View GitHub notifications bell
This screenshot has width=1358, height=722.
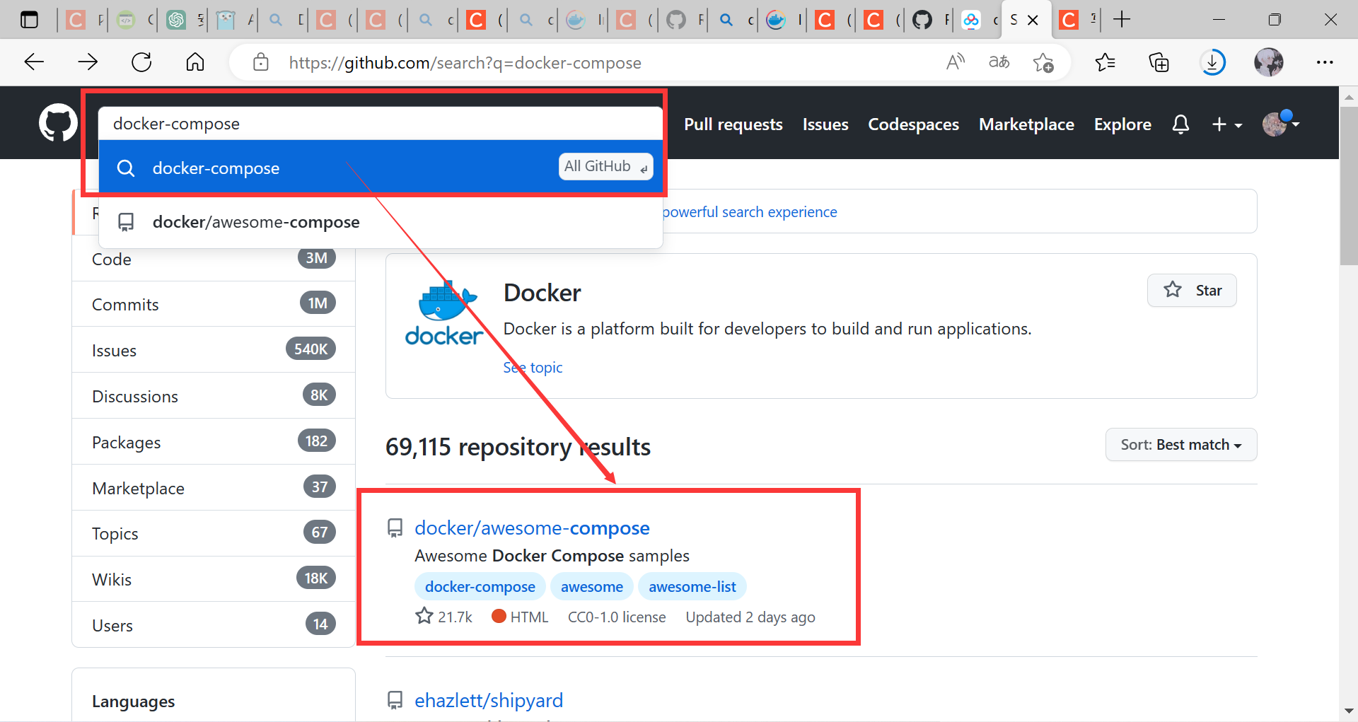tap(1180, 124)
